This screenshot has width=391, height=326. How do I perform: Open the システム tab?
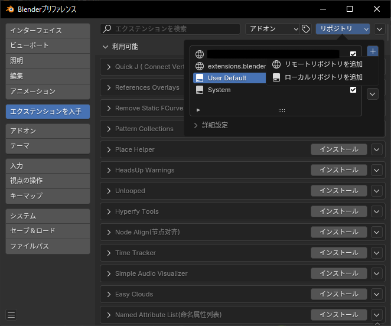point(48,216)
